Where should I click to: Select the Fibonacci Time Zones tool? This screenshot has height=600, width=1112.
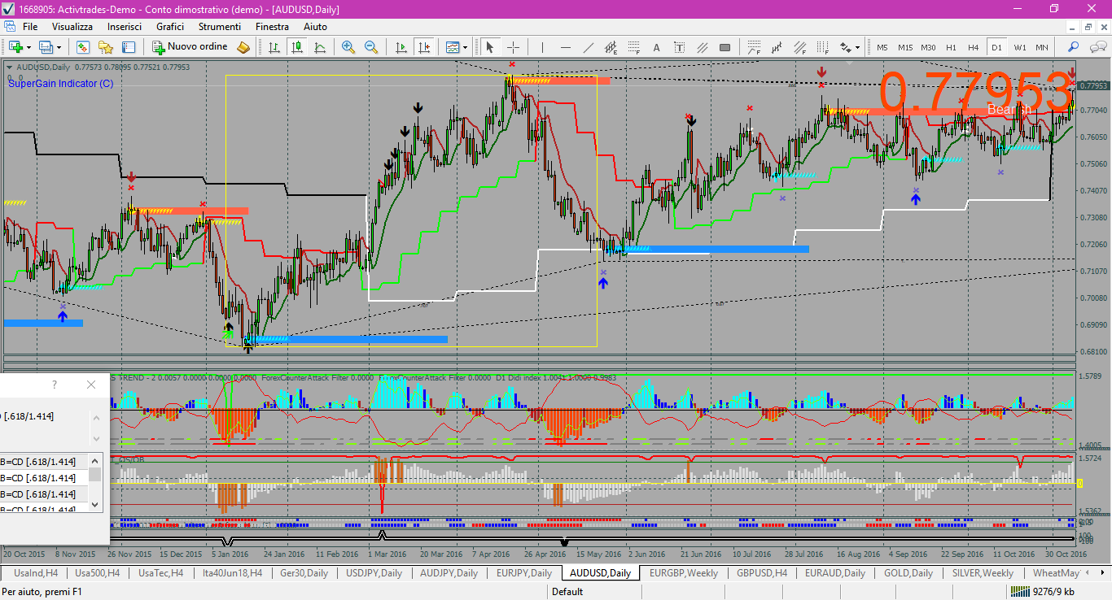(x=824, y=47)
